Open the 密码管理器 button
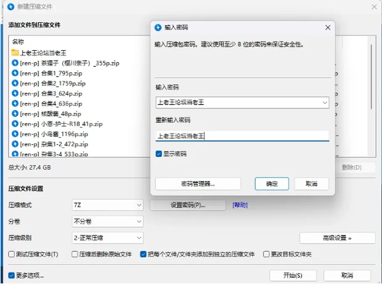 [198, 184]
